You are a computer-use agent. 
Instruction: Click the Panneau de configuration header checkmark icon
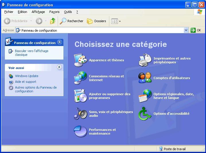click(9, 41)
